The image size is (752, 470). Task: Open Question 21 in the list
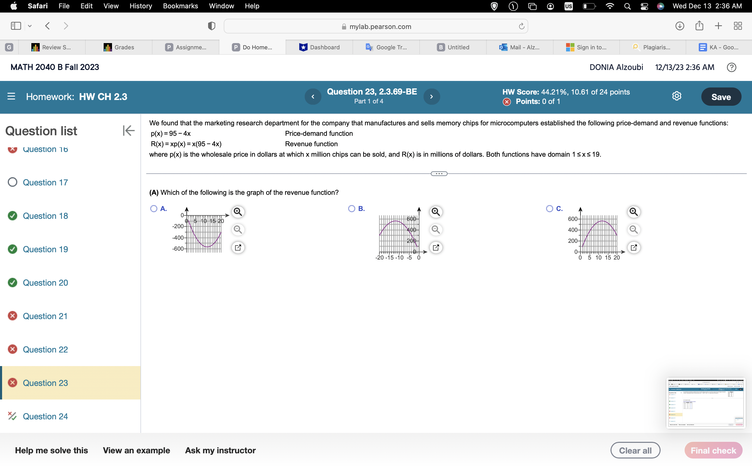45,316
